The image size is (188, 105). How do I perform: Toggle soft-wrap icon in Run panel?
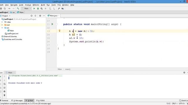4,84
